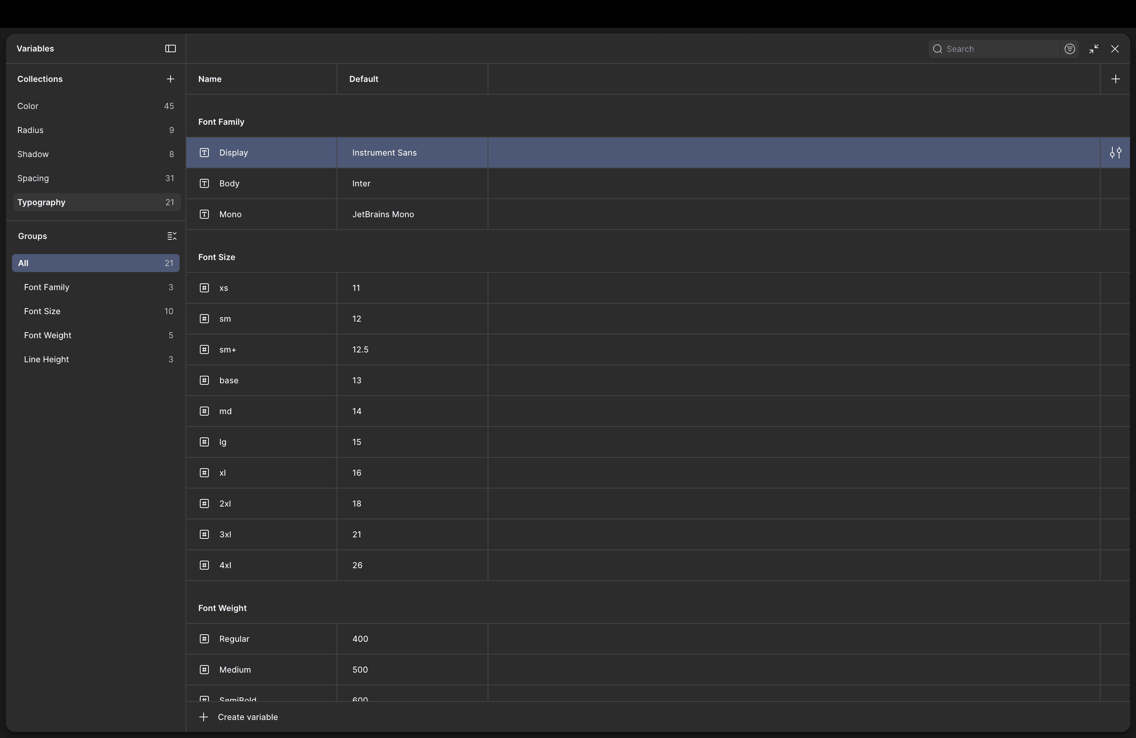Toggle the sidebar panel icon
Screen dimensions: 1136x738
tap(171, 49)
